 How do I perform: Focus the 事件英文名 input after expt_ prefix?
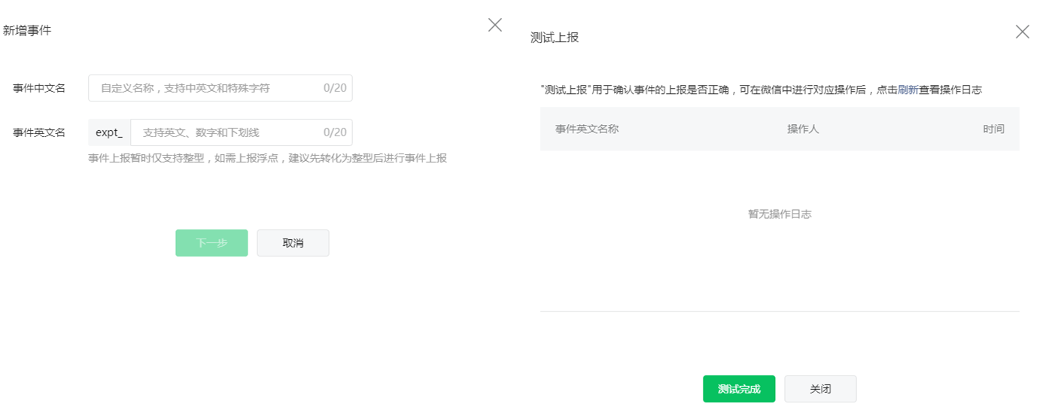242,132
